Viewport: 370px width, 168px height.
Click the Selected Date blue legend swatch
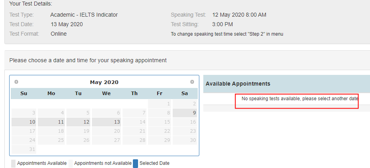[x=135, y=163]
